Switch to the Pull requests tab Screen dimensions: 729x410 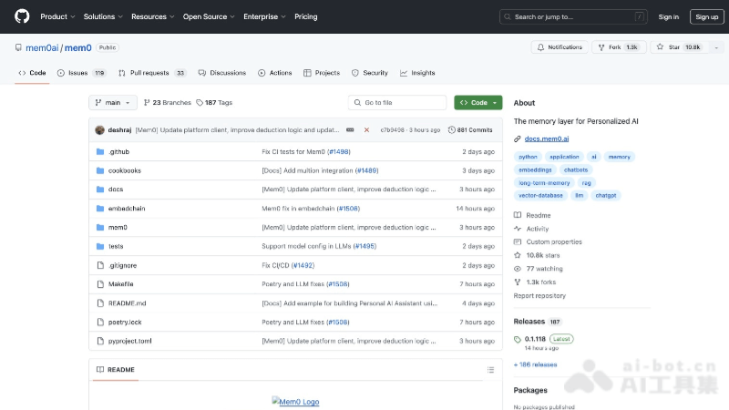point(152,73)
